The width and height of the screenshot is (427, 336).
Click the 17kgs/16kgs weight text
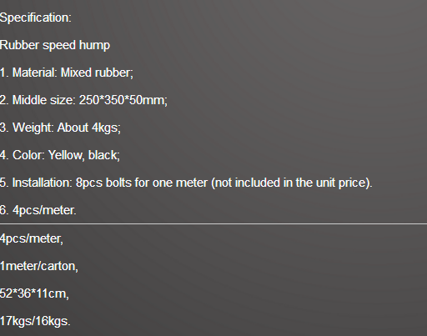35,321
